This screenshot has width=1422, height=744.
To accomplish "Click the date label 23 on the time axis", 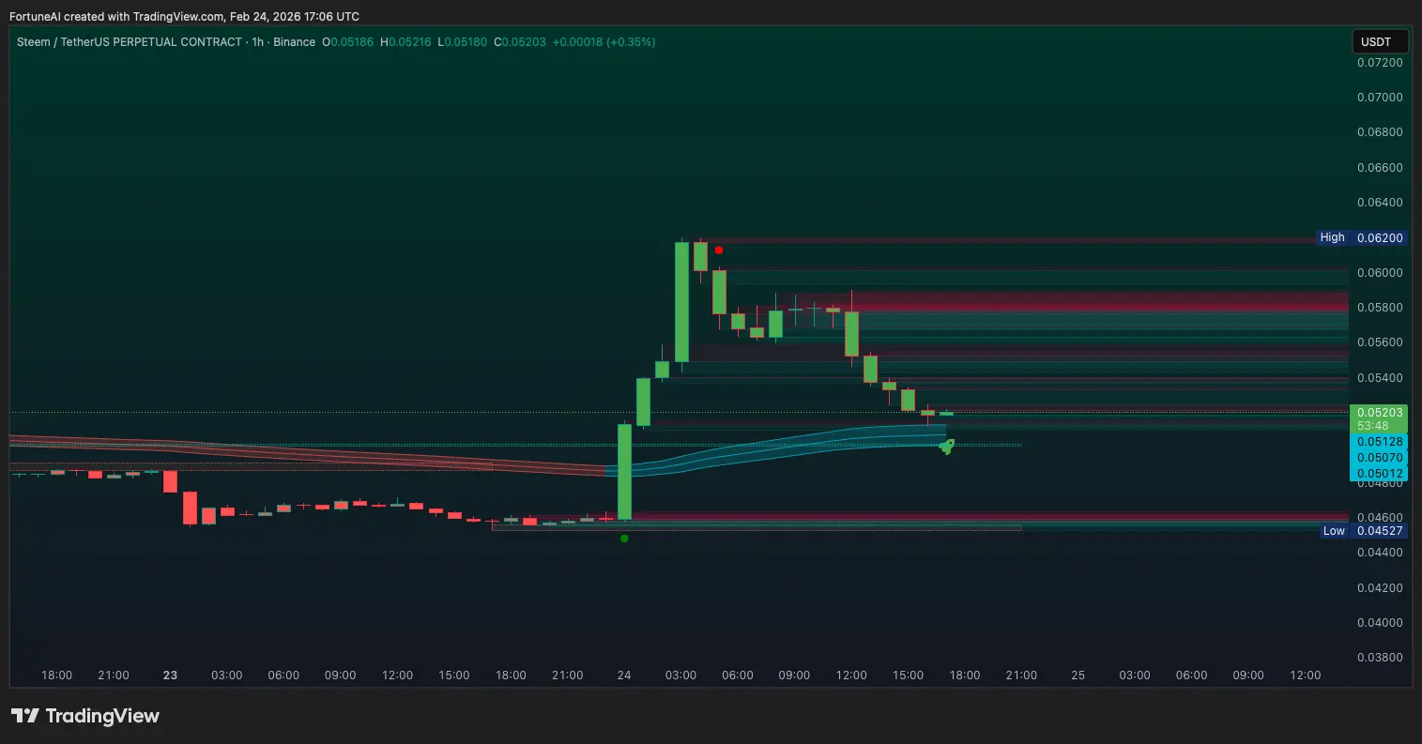I will [170, 676].
